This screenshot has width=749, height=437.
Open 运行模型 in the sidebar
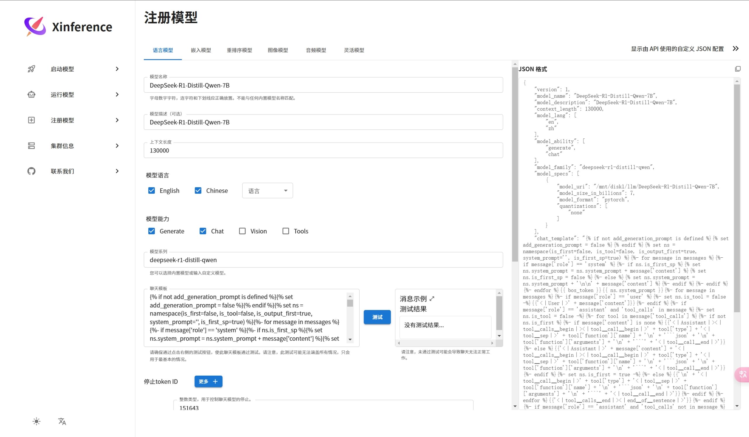(x=62, y=94)
